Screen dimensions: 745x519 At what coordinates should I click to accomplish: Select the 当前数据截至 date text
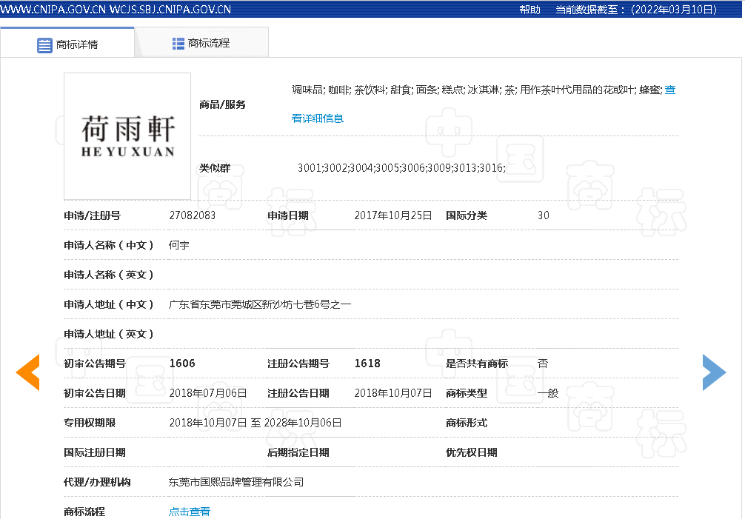pyautogui.click(x=636, y=10)
